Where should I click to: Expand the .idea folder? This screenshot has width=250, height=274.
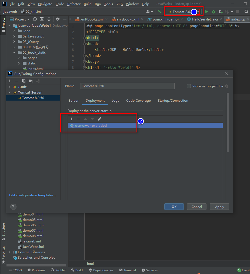click(x=14, y=31)
